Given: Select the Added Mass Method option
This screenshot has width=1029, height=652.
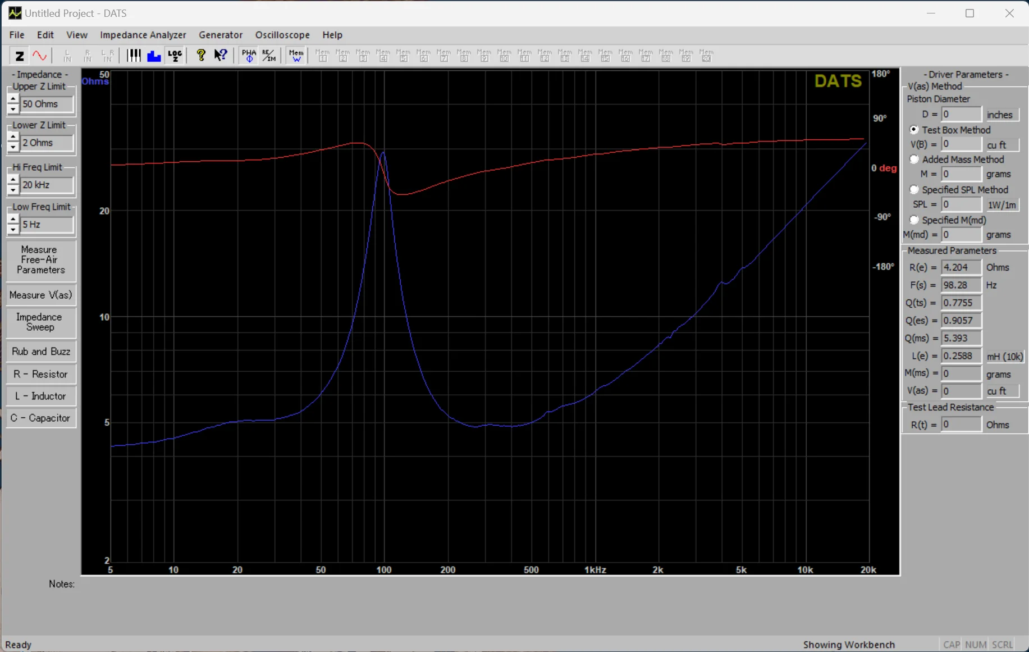Looking at the screenshot, I should (x=914, y=159).
